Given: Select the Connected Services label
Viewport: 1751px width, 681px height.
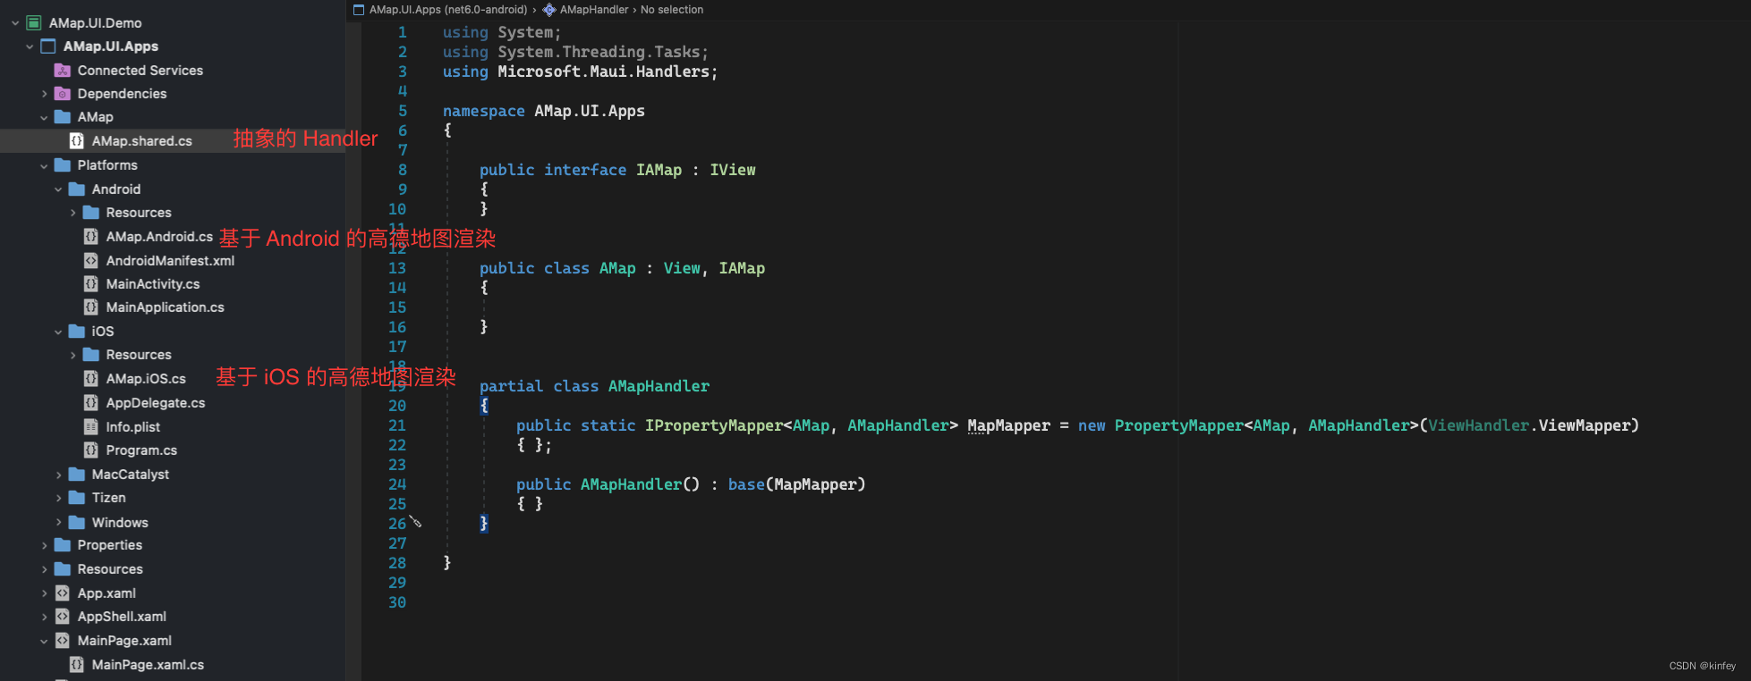Looking at the screenshot, I should coord(140,71).
